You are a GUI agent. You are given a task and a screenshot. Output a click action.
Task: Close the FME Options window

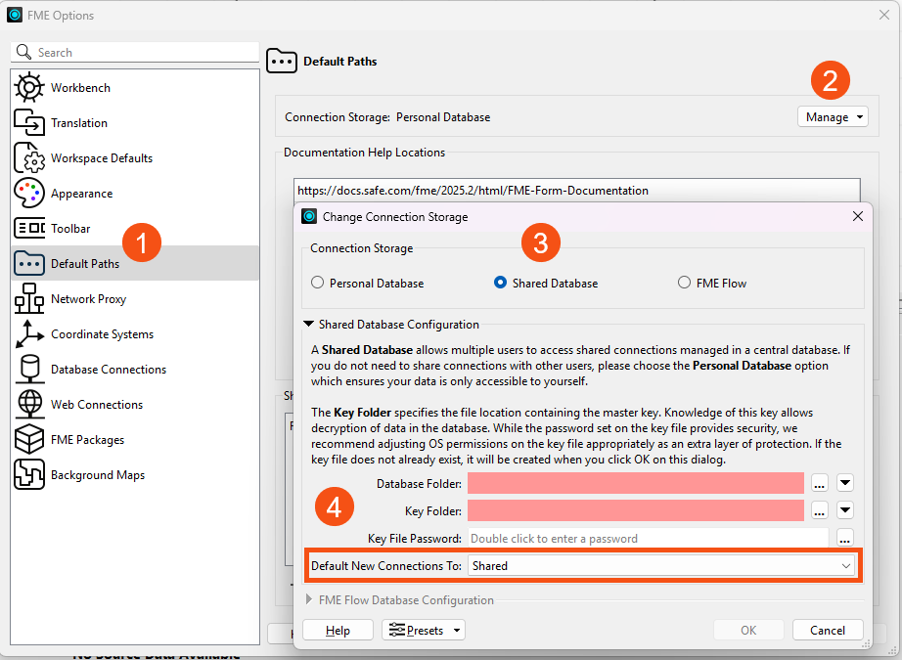coord(884,15)
